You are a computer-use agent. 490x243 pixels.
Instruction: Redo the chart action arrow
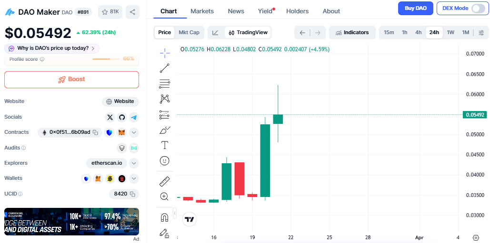point(318,33)
